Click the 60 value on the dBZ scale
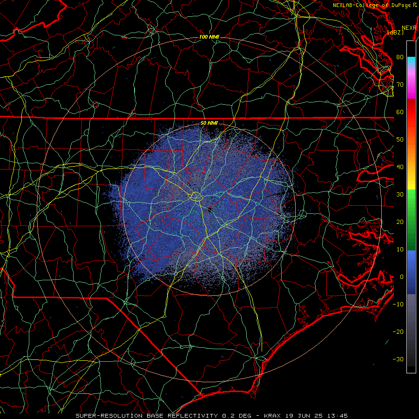Screen dimensions: 419x419 (400, 112)
